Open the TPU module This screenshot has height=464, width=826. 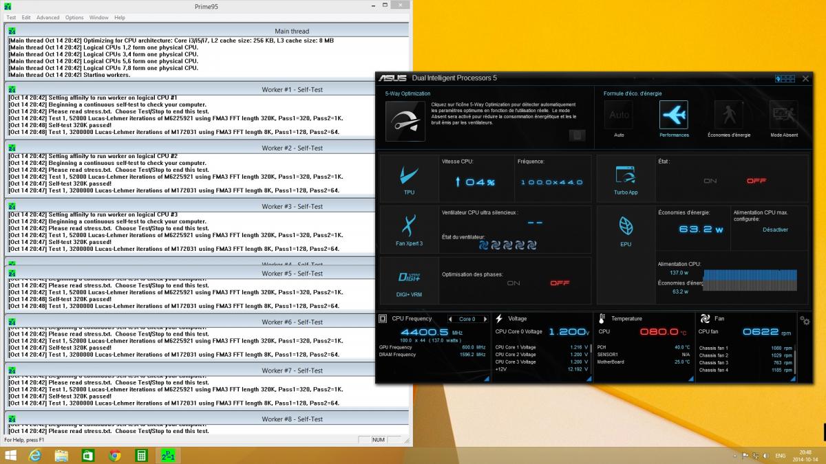(409, 179)
